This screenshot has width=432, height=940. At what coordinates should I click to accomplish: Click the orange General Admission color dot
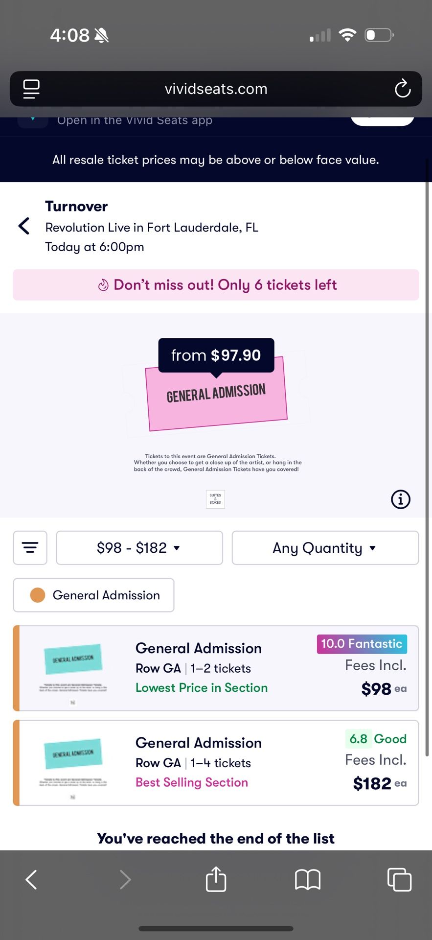[38, 595]
